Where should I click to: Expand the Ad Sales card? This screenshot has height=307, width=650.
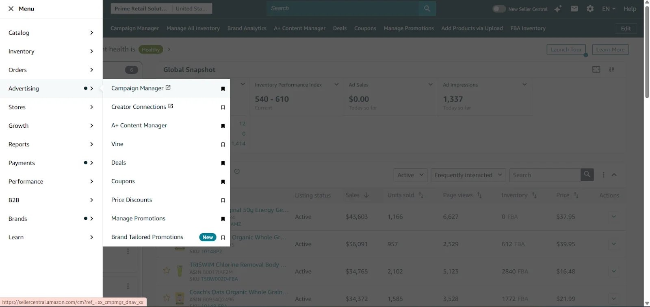pyautogui.click(x=430, y=84)
